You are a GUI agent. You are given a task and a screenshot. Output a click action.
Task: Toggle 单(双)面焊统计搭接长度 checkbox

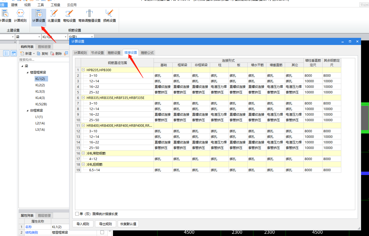point(77,214)
